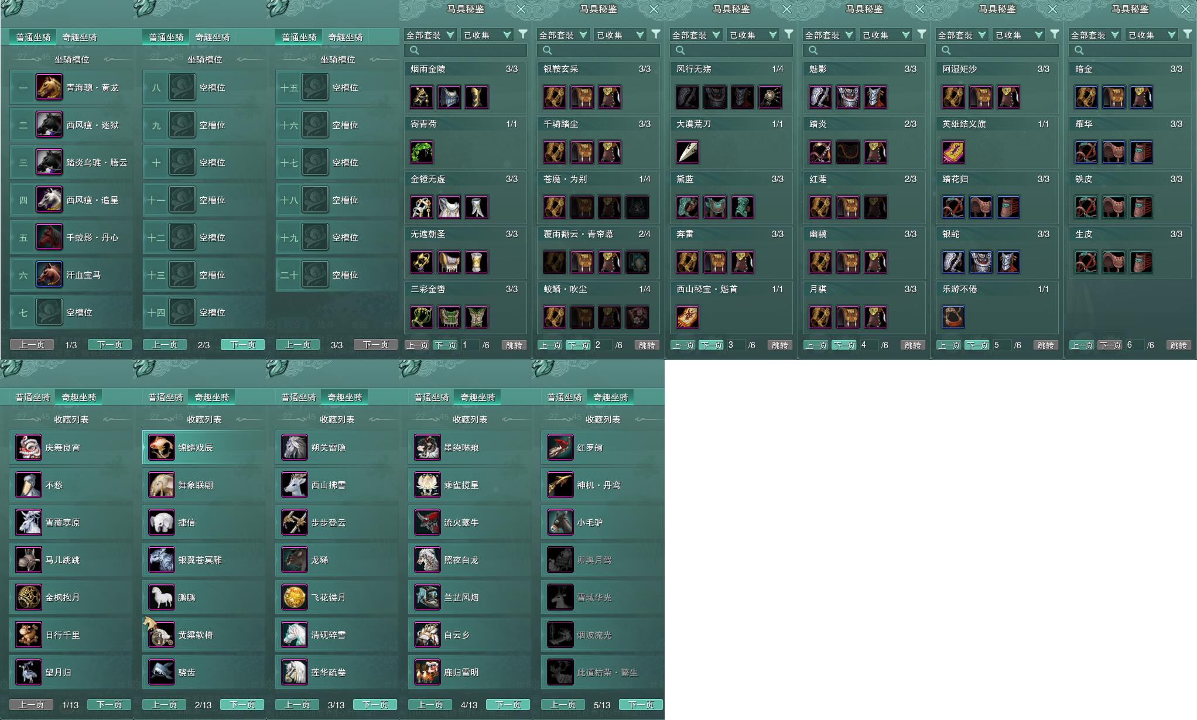Click filter funnel in panel listing 烟雨金陵
1197x720 pixels.
click(523, 35)
